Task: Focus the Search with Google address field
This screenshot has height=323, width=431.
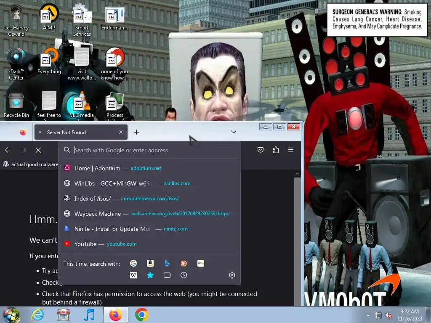Action: pos(150,150)
